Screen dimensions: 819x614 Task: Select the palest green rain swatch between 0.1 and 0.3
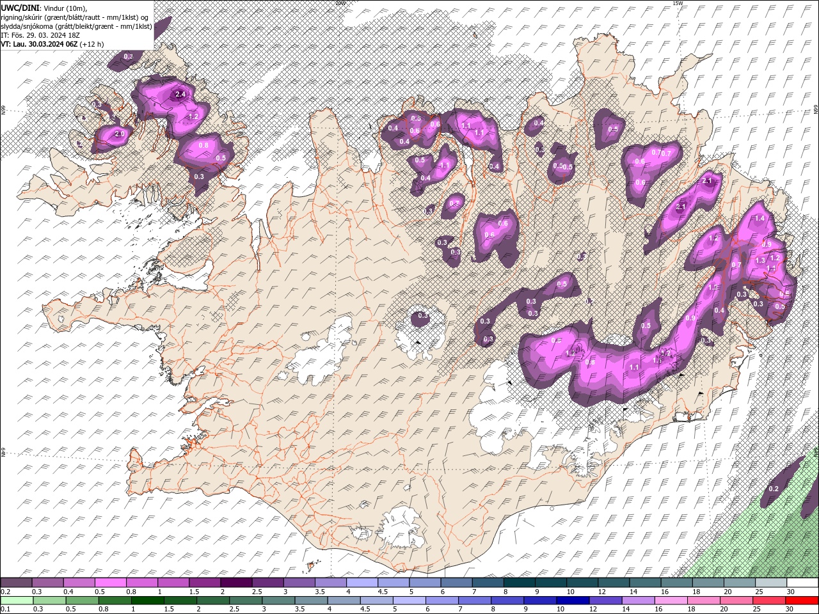17,601
